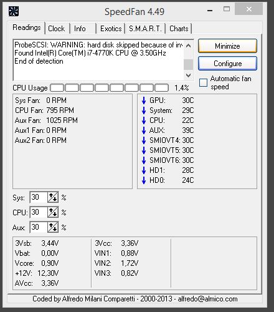
Task: Click the VIN3 0,82V voltage reading
Action: [x=116, y=273]
